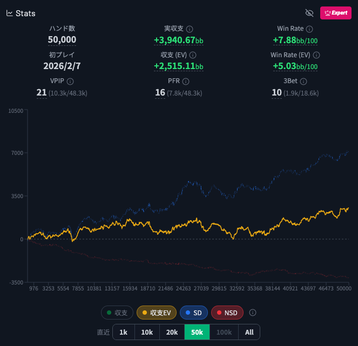Click the (7.8k/48.3k) PFR sample count

tap(185, 93)
